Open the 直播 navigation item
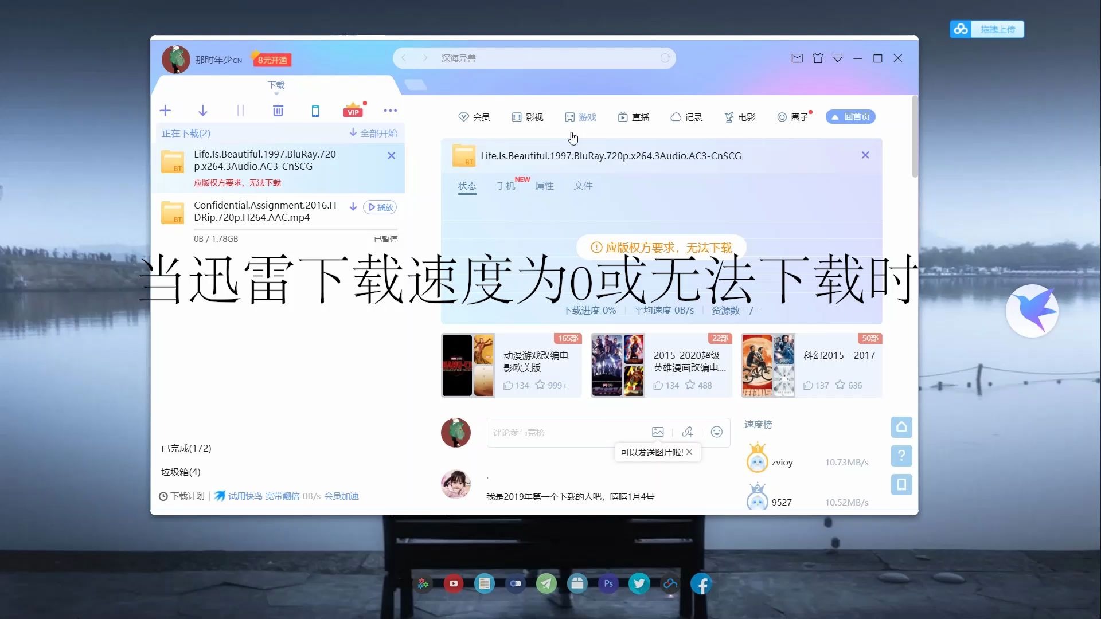 coord(634,117)
